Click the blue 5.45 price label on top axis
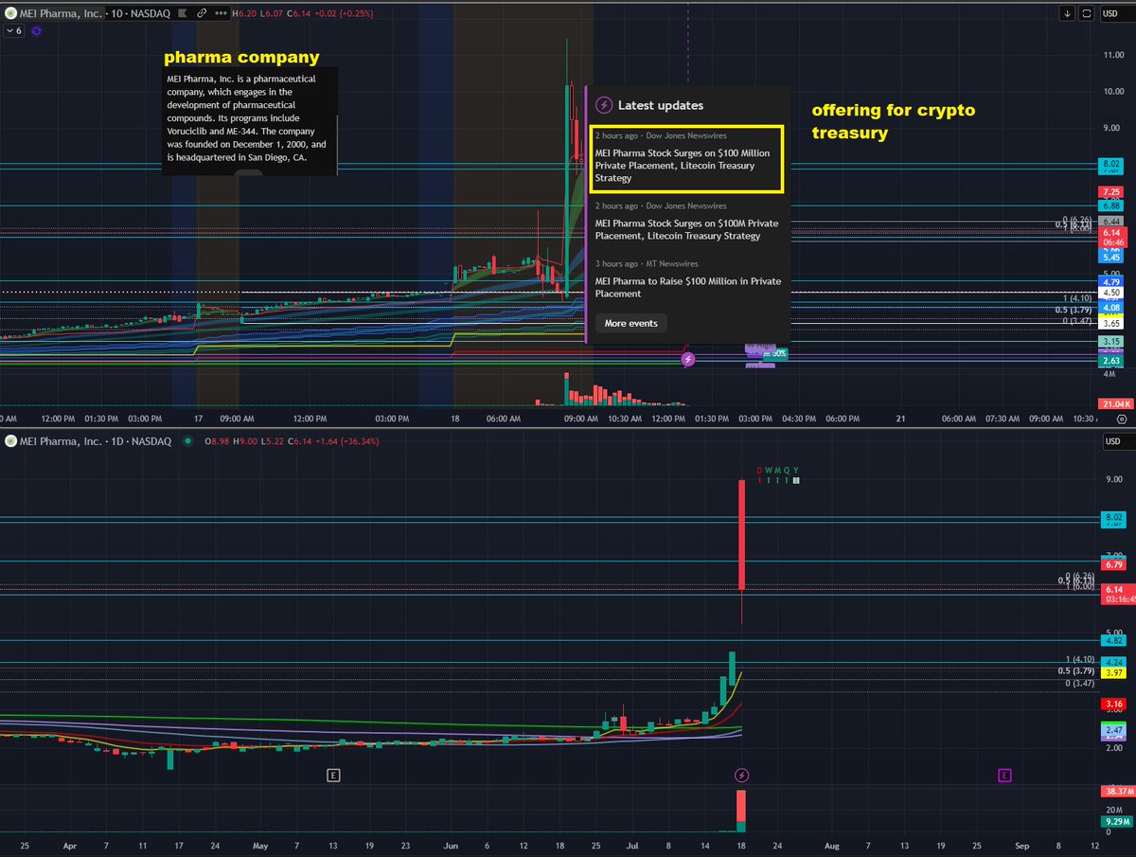This screenshot has width=1136, height=857. tap(1110, 257)
